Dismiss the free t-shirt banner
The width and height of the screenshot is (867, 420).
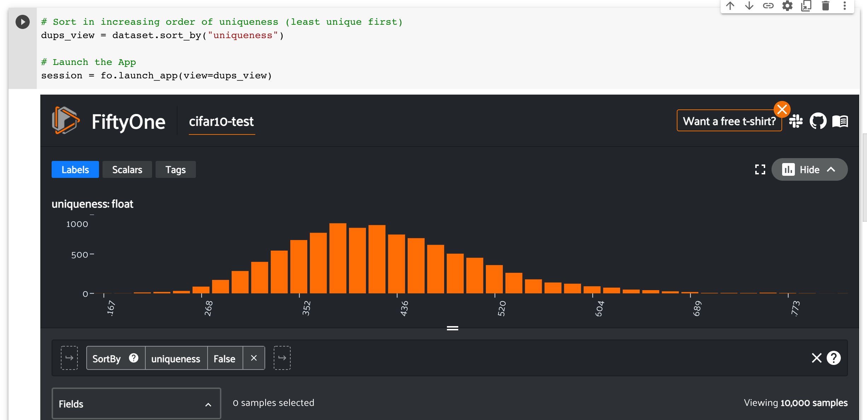(x=782, y=109)
